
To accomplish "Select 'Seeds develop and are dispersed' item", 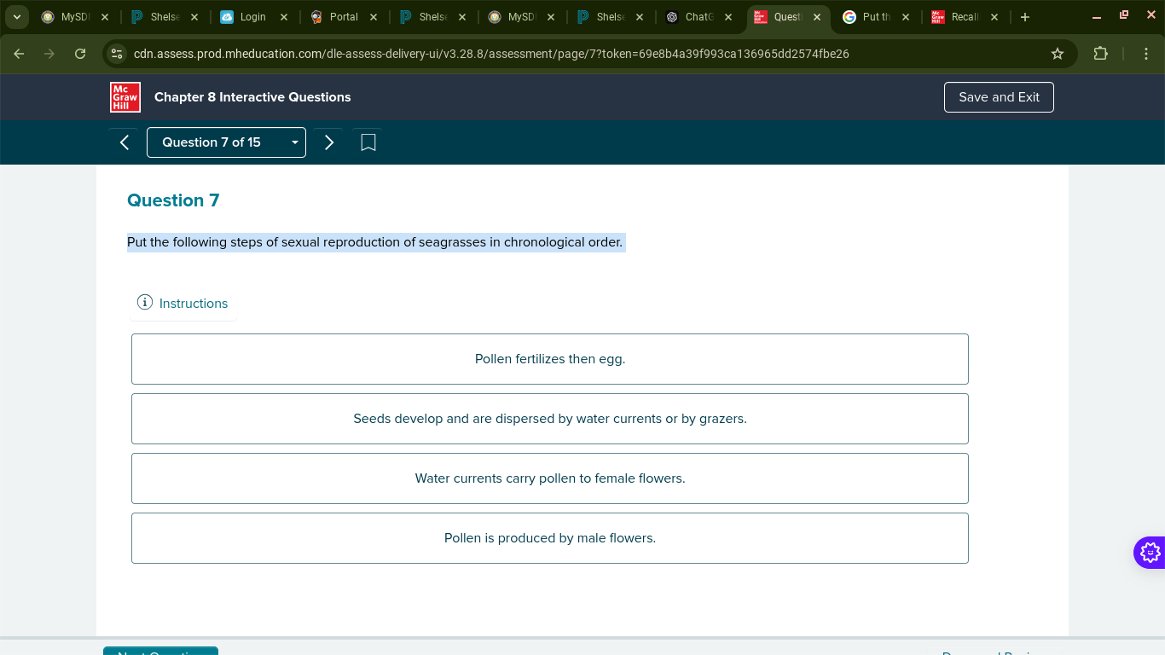I will [550, 419].
